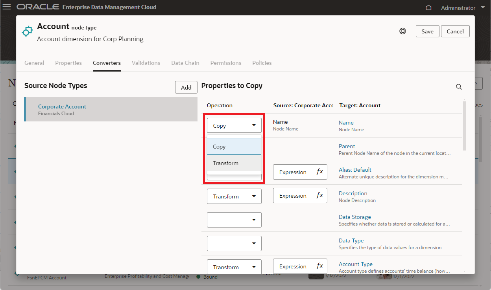The height and width of the screenshot is (290, 491).
Task: Open the Parent target property link
Action: 347,146
